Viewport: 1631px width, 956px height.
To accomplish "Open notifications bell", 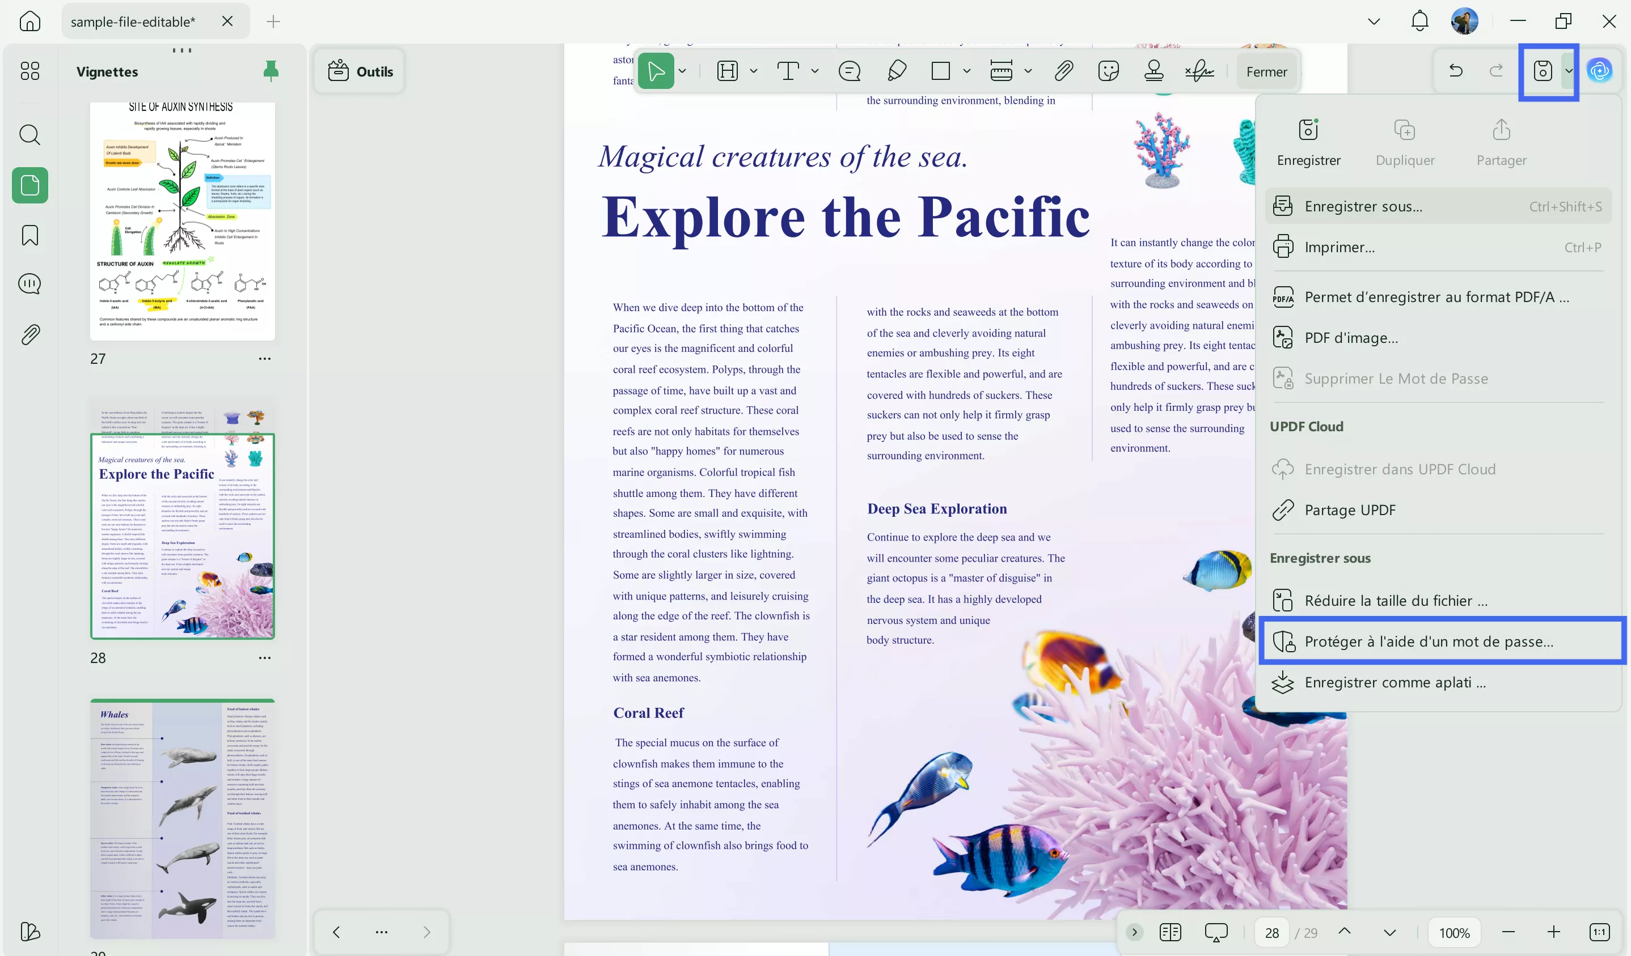I will 1419,22.
